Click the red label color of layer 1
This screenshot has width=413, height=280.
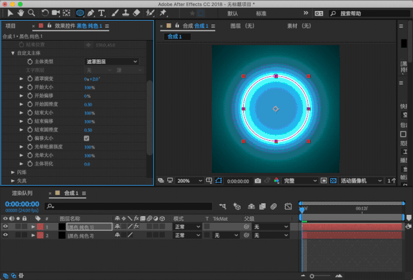coord(40,227)
